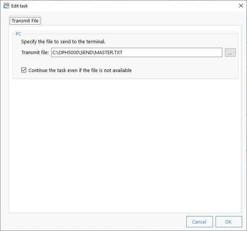Click into the Transmit file path field
This screenshot has width=247, height=231.
137,53
